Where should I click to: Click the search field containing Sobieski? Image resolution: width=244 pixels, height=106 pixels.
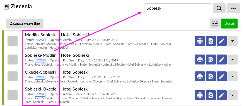(x=178, y=8)
